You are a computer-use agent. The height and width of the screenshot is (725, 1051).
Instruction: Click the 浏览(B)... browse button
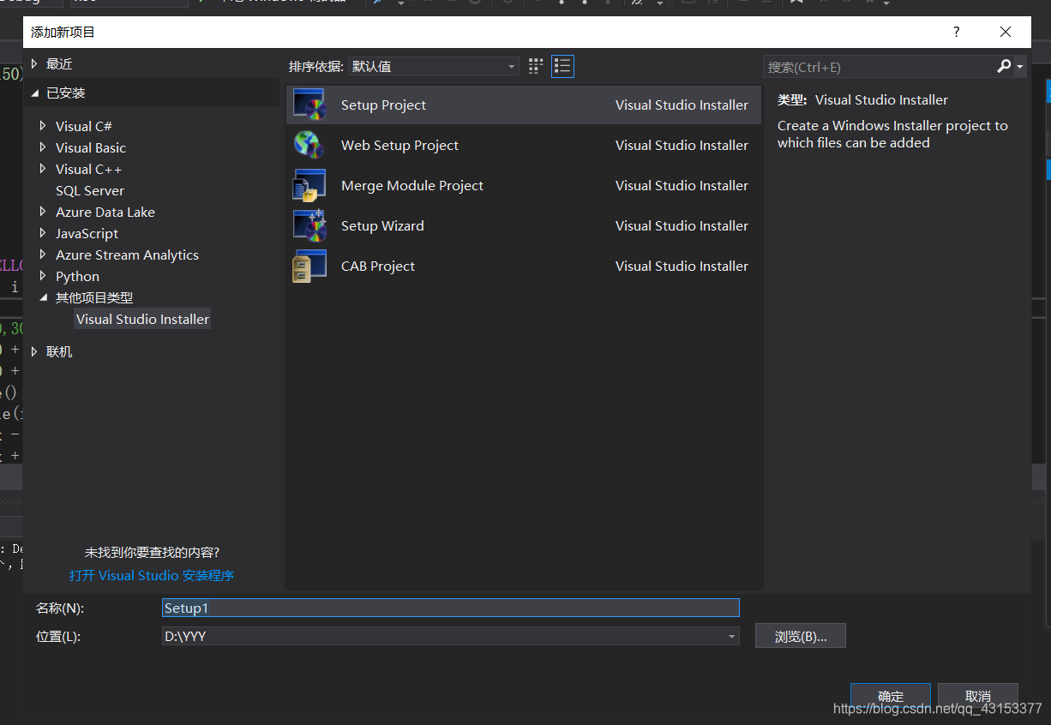pyautogui.click(x=801, y=636)
